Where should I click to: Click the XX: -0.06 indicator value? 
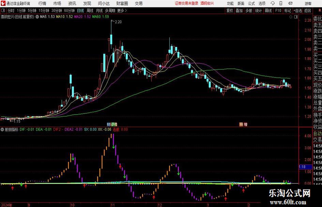click(x=105, y=130)
